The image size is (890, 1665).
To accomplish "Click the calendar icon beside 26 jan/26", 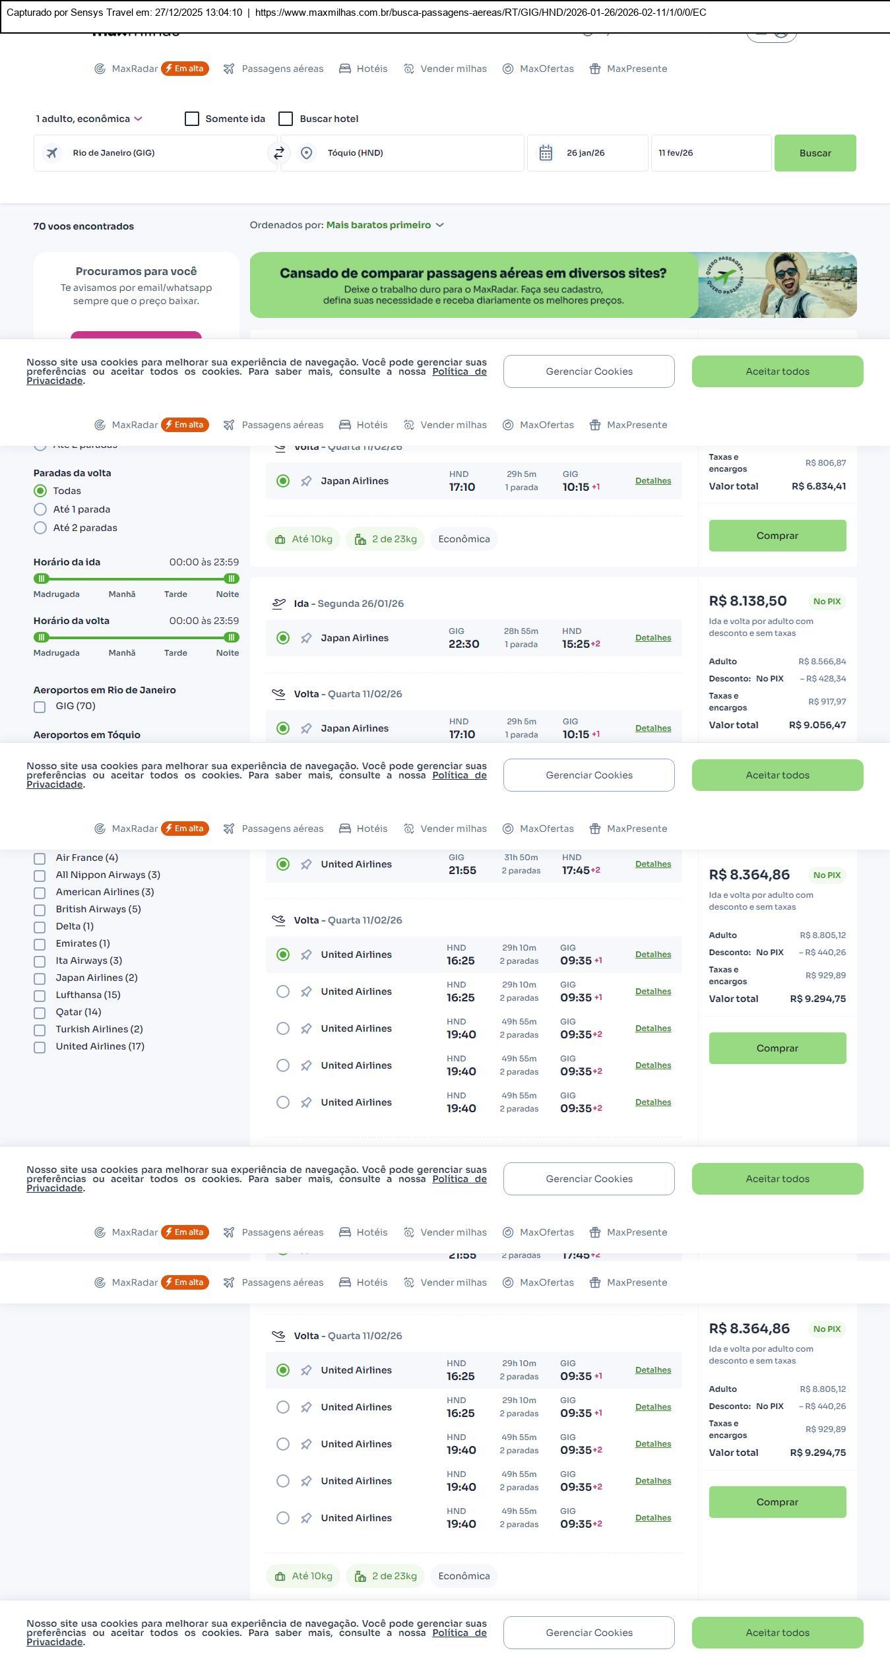I will pyautogui.click(x=546, y=153).
